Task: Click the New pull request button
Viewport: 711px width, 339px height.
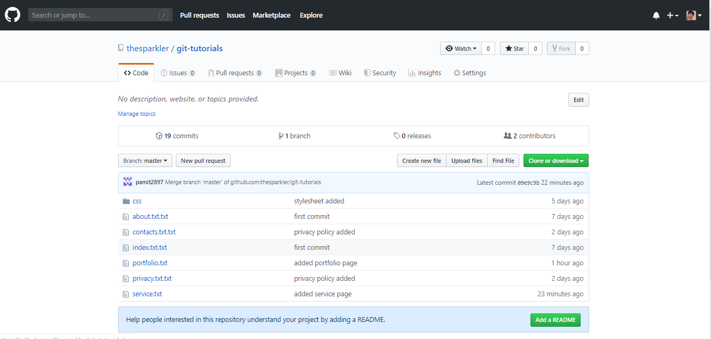Action: tap(203, 161)
